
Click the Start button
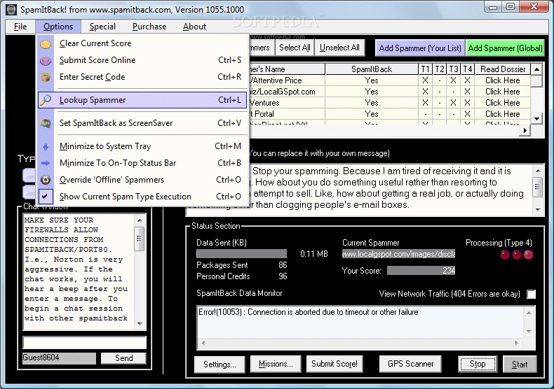520,365
